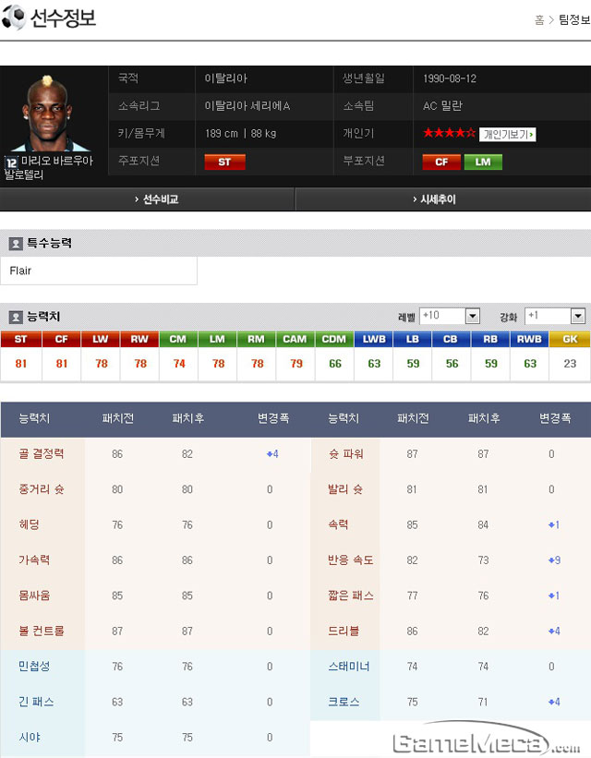This screenshot has height=758, width=591.
Task: Select the LWB position header
Action: [x=374, y=340]
